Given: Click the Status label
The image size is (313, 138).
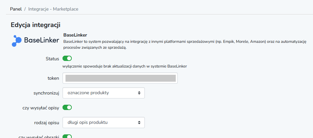Looking at the screenshot, I should pyautogui.click(x=52, y=59).
